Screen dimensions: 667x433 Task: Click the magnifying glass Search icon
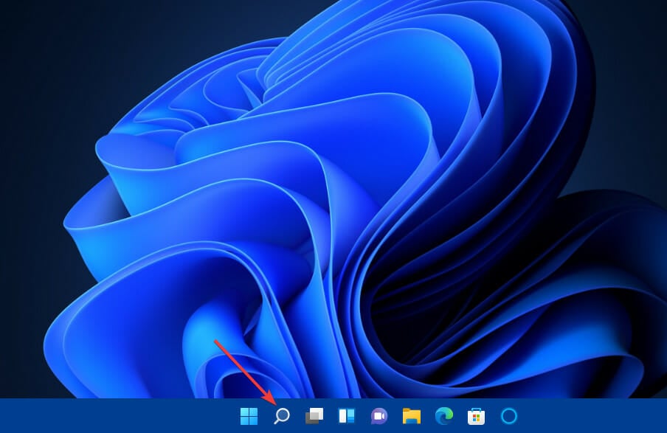coord(281,416)
